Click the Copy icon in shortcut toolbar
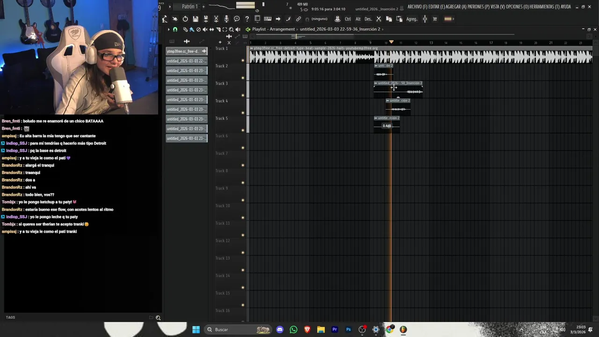 (389, 19)
